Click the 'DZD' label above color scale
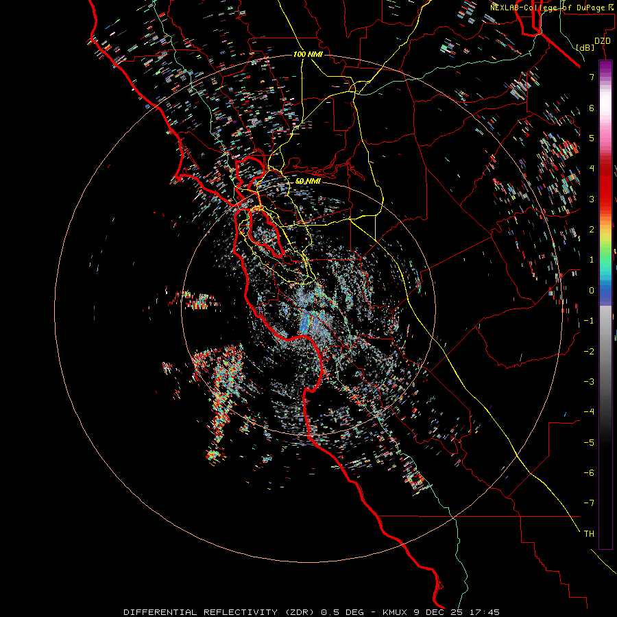 pyautogui.click(x=603, y=41)
